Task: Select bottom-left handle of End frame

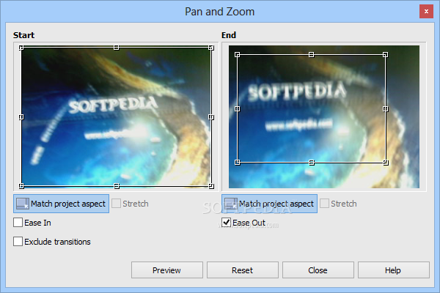Action: [x=238, y=163]
